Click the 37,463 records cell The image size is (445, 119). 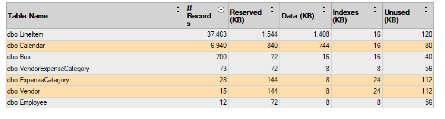pyautogui.click(x=217, y=35)
